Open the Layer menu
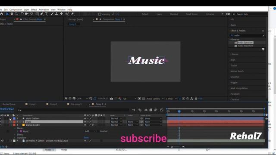Screen dimensions: 276x155 coord(26,9)
